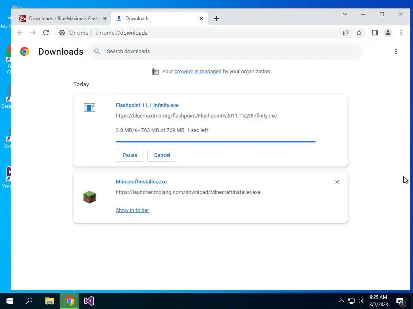This screenshot has height=309, width=413.
Task: Remove MinecraftInstaller.exe from list with X
Action: pyautogui.click(x=337, y=182)
